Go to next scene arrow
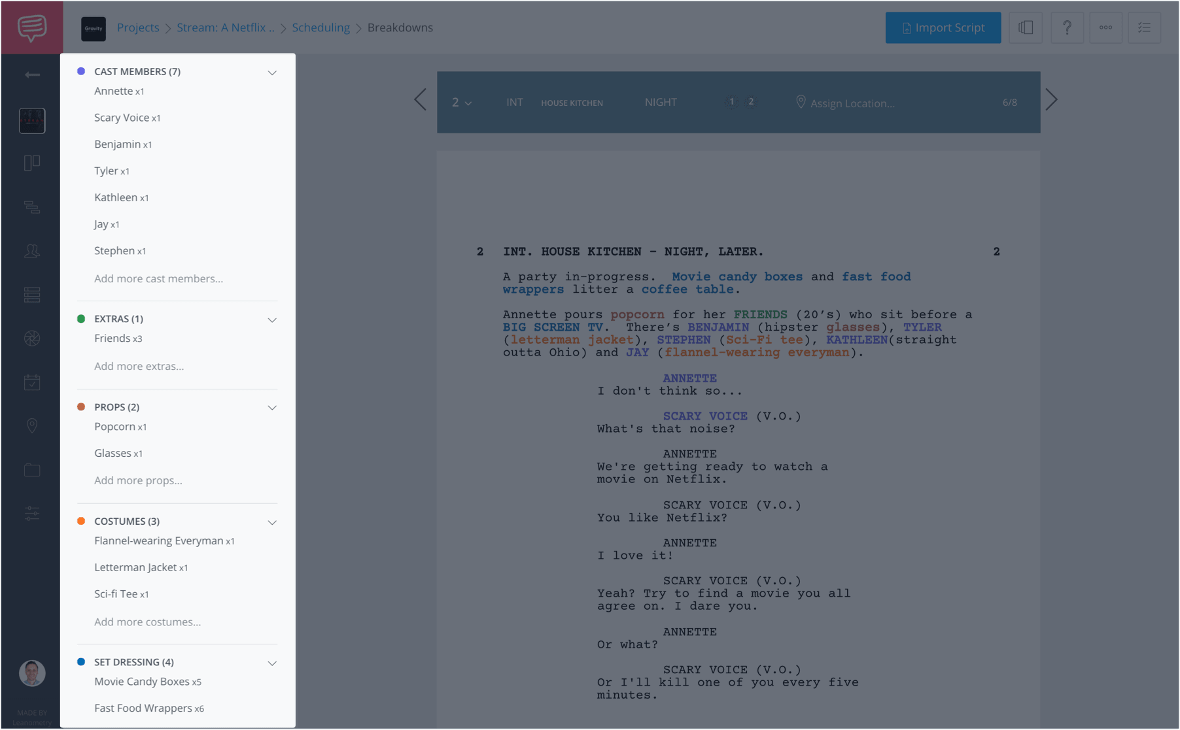This screenshot has width=1180, height=730. point(1051,100)
